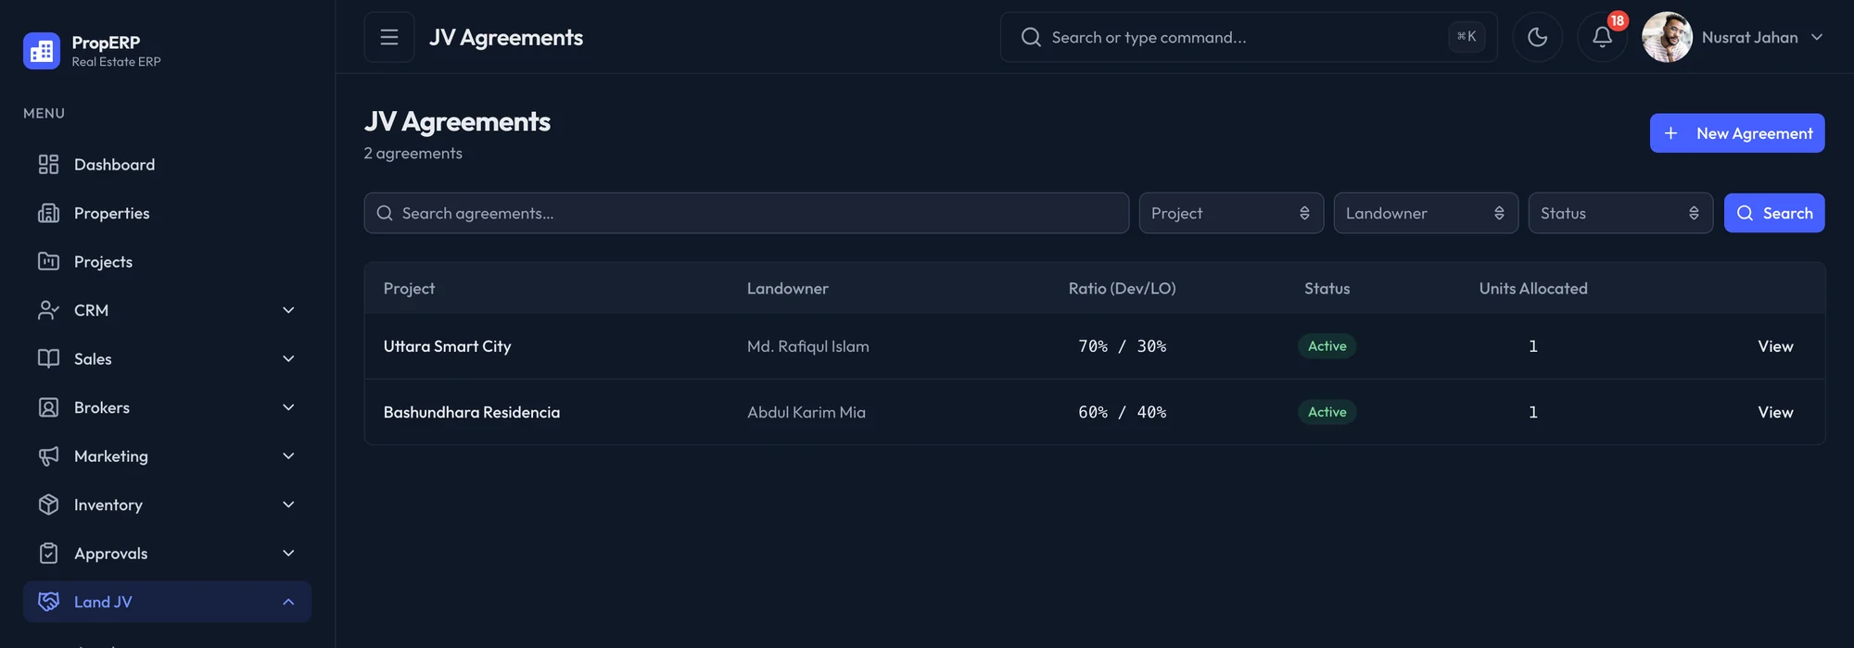Click the blue Search button

[1774, 213]
